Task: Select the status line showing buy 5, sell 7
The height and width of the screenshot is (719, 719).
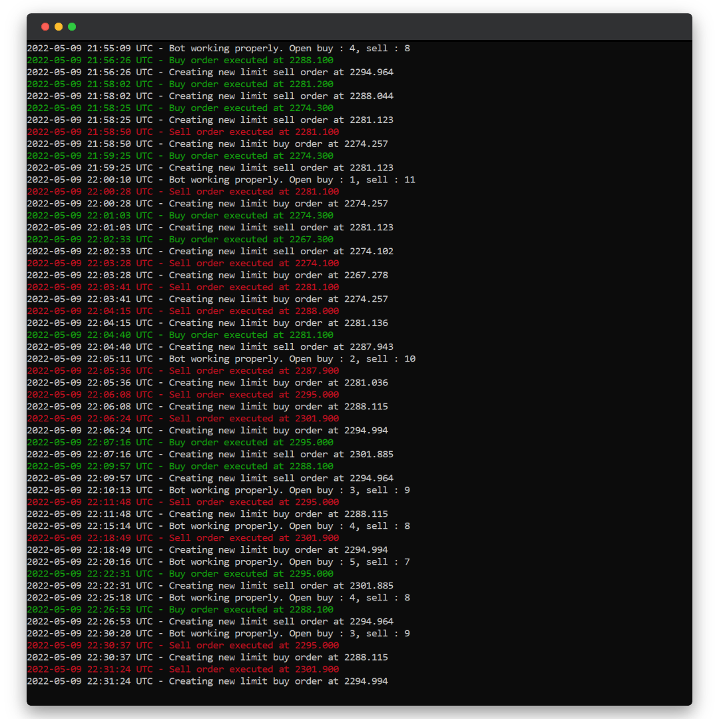Action: [218, 562]
